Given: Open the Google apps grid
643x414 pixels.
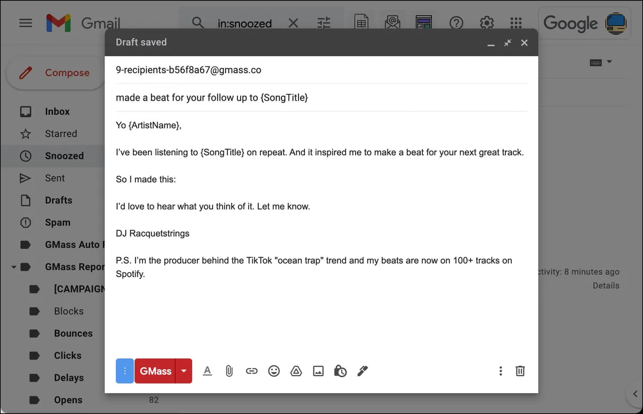Looking at the screenshot, I should point(516,23).
